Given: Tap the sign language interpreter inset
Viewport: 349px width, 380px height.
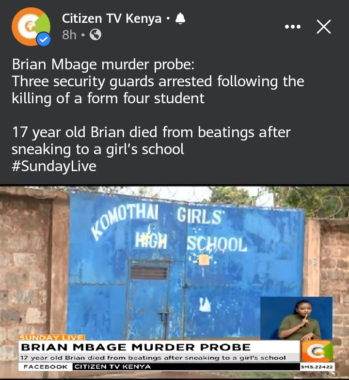Looking at the screenshot, I should [x=296, y=318].
